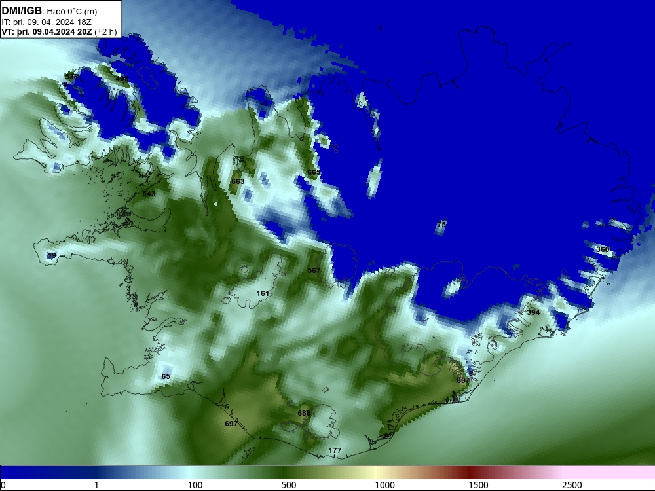Click the 697 elevation value
The width and height of the screenshot is (655, 491).
tap(231, 424)
